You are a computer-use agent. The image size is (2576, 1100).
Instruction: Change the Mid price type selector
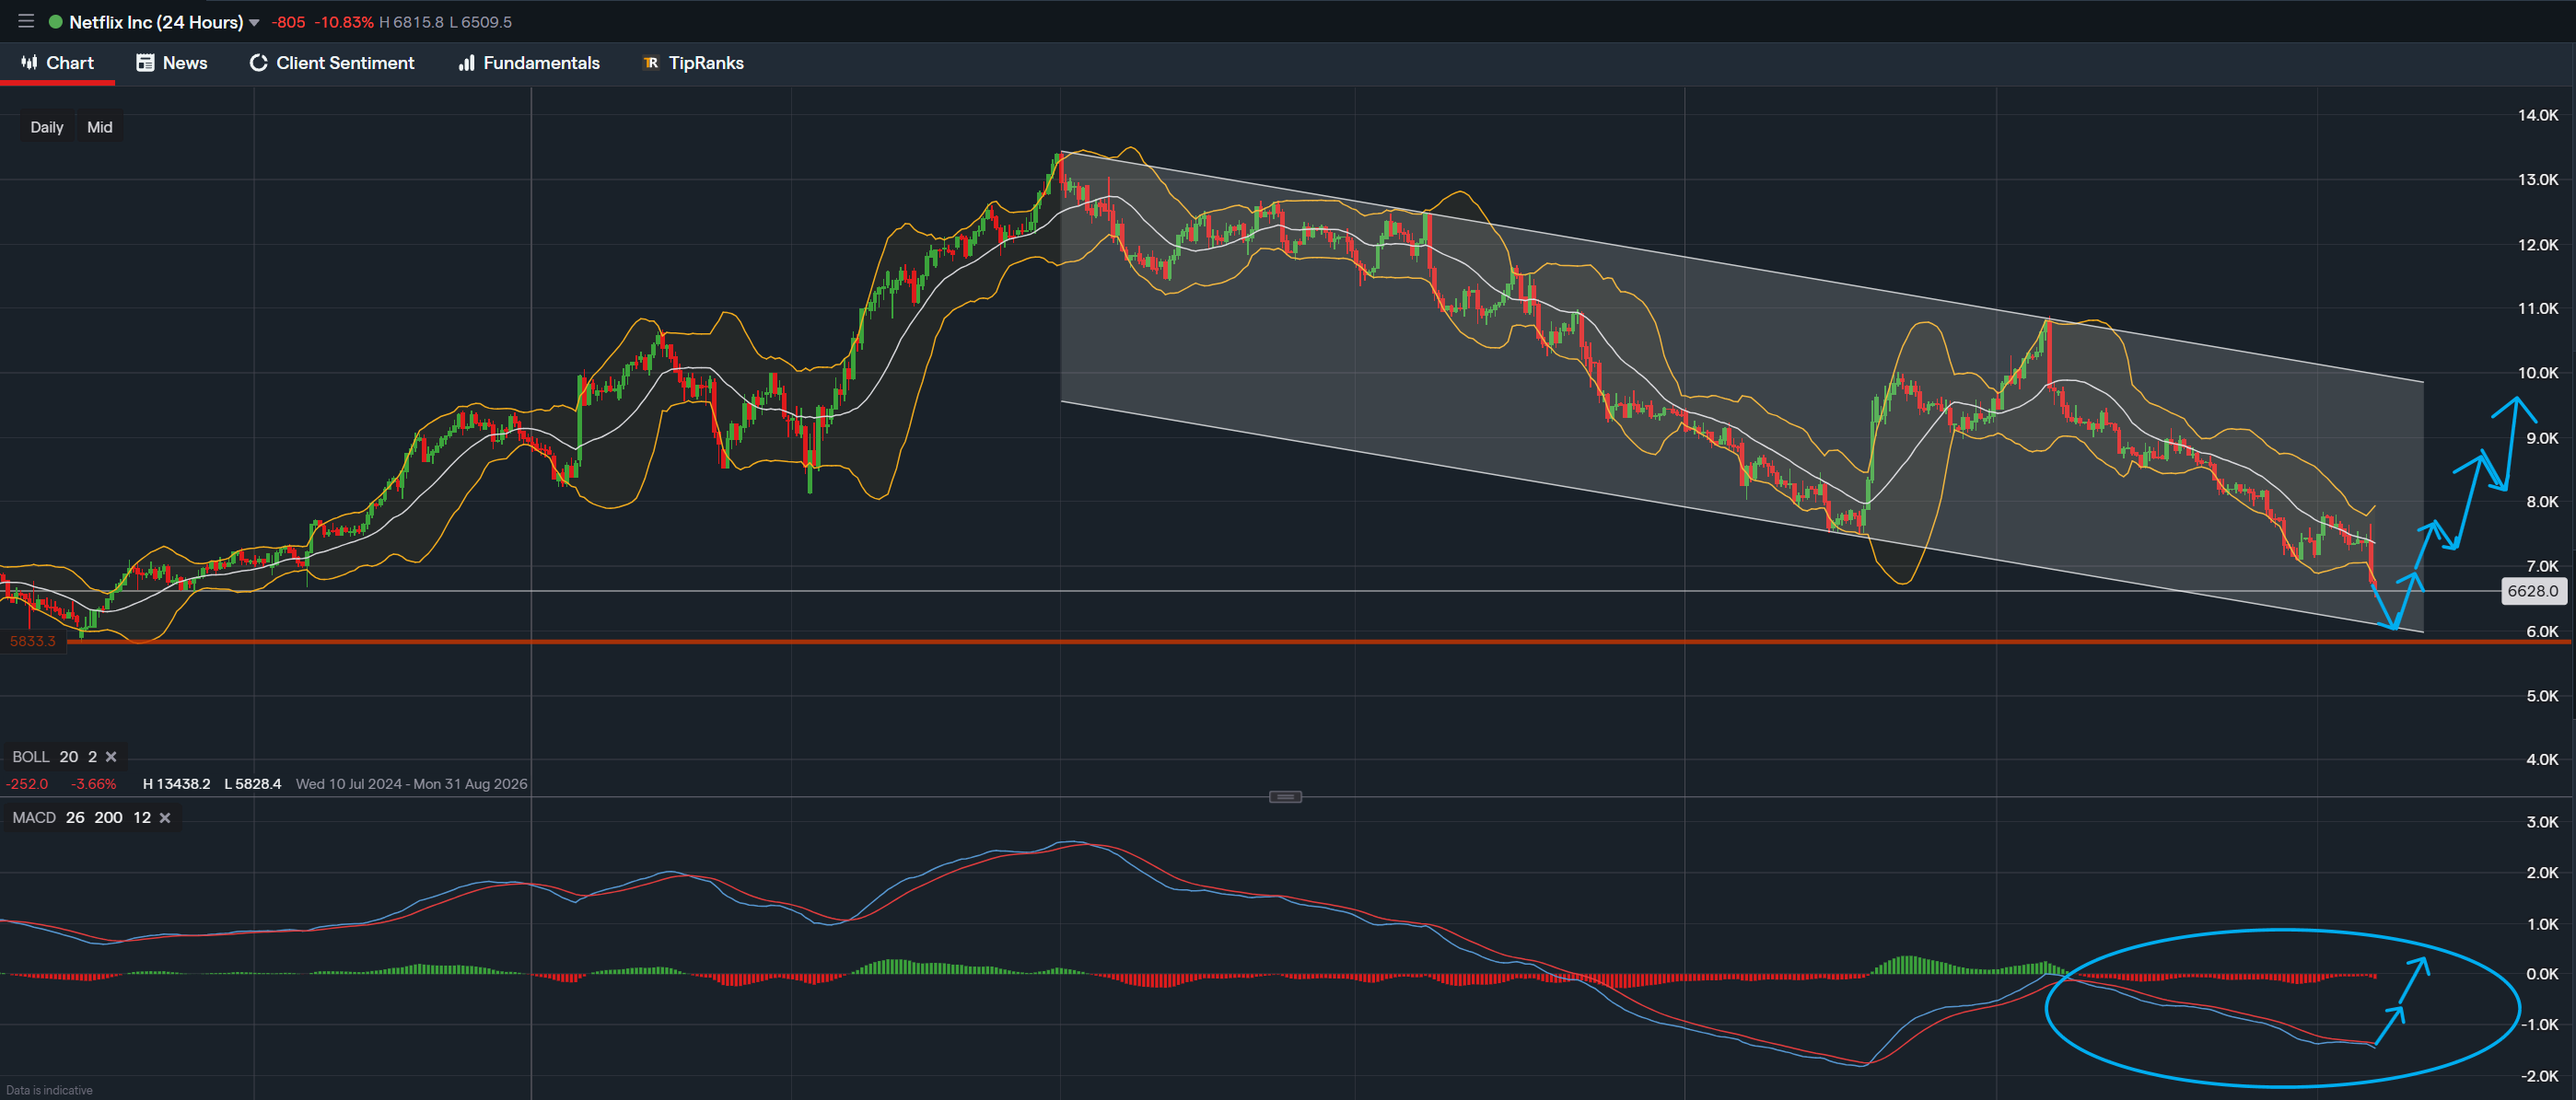(x=100, y=127)
